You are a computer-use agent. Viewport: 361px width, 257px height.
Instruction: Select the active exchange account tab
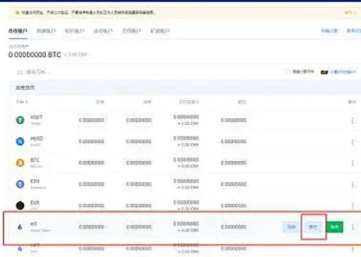click(18, 31)
